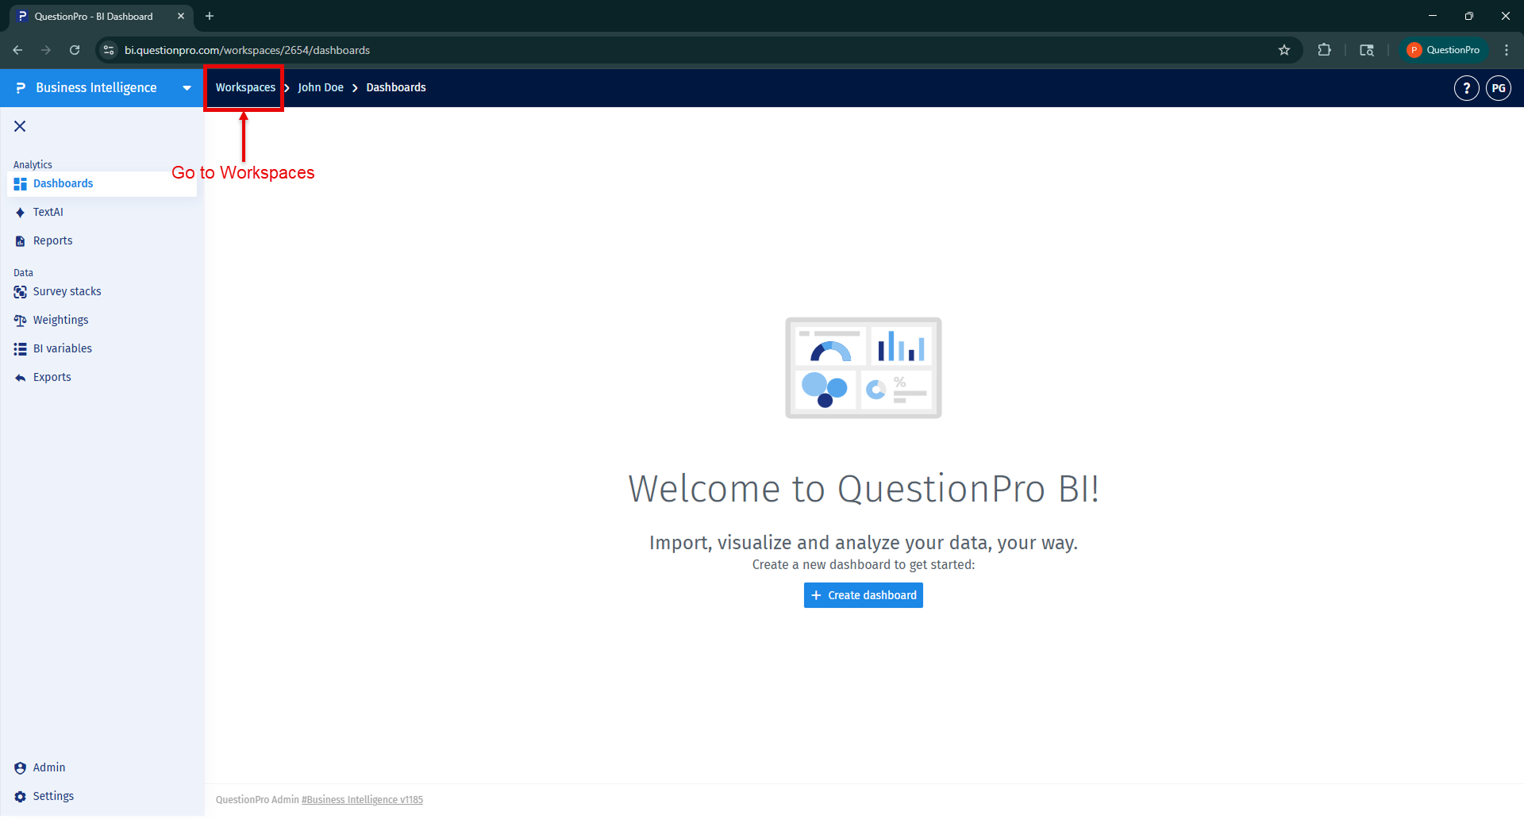Open Settings in the sidebar
1524x819 pixels.
[x=102, y=797]
